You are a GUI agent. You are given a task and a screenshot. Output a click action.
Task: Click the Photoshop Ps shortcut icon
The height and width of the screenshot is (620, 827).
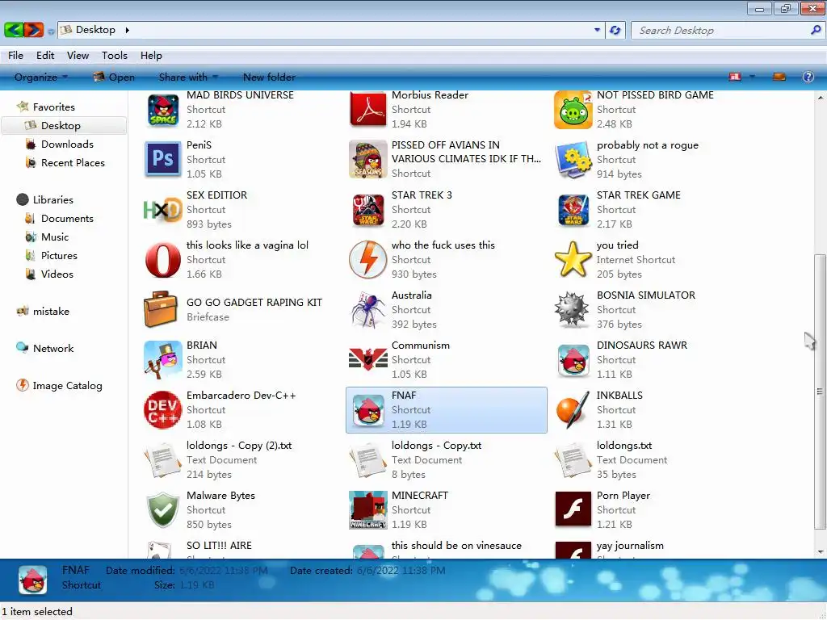click(163, 159)
